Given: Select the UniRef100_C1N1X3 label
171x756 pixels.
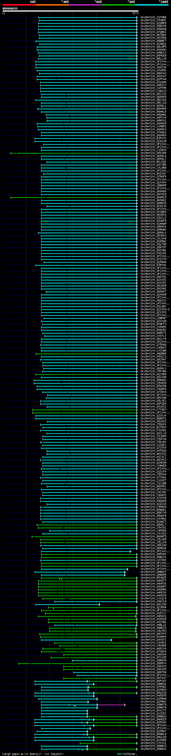Looking at the screenshot, I should point(153,91).
